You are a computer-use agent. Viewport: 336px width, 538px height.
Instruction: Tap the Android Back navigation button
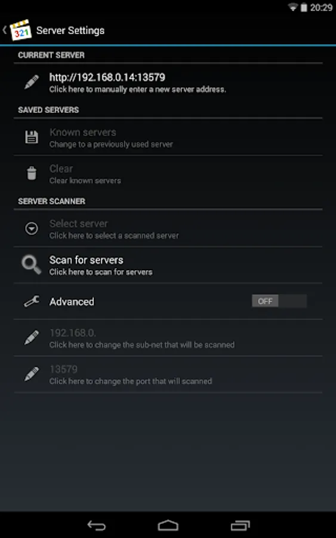point(97,525)
